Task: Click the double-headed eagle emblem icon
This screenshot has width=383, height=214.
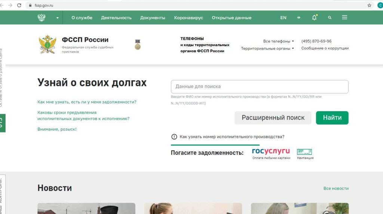Action: tap(42, 17)
